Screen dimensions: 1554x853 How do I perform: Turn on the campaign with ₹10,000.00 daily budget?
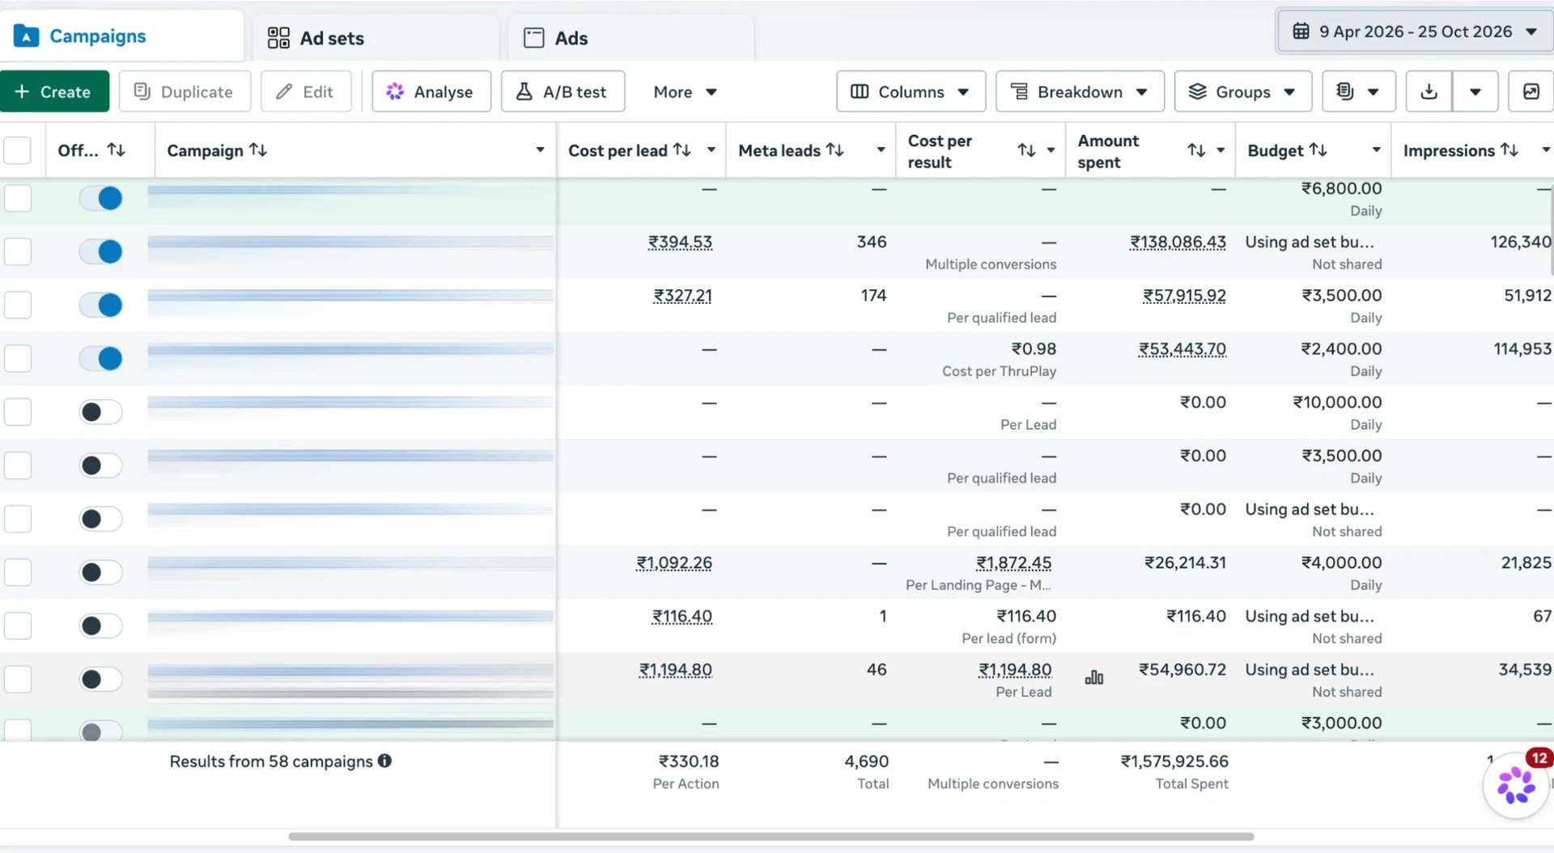pyautogui.click(x=101, y=412)
